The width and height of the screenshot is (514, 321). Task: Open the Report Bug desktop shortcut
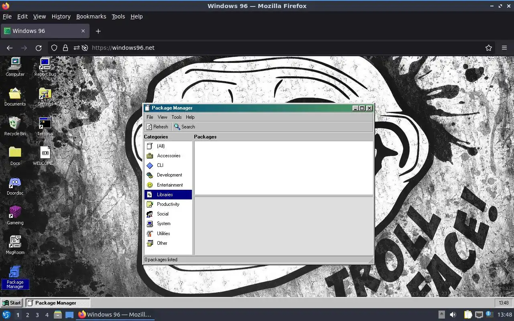click(45, 67)
